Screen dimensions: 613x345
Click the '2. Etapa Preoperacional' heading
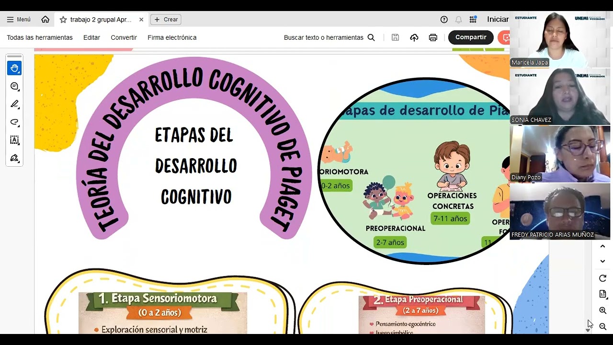coord(418,300)
